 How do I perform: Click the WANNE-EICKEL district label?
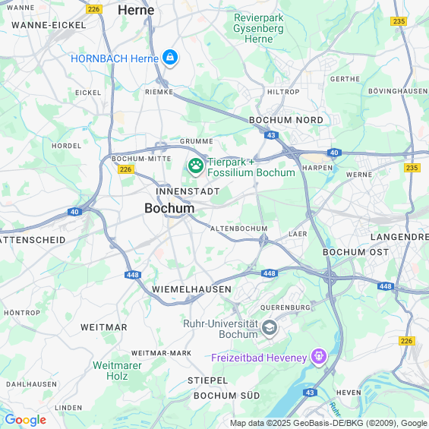point(49,25)
